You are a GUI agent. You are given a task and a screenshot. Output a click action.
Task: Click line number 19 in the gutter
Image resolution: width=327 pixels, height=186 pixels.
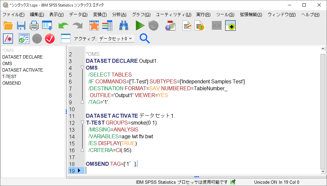pyautogui.click(x=72, y=171)
